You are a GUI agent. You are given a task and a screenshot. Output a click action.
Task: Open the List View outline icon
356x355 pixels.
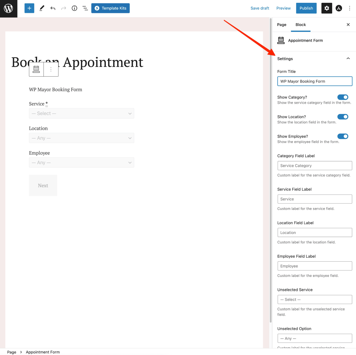[x=85, y=8]
